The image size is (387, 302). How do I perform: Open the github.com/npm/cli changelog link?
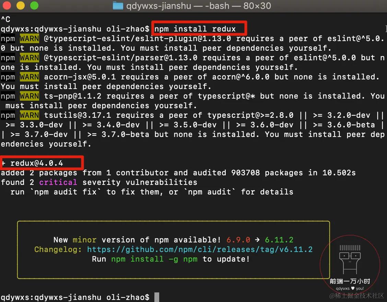click(x=200, y=250)
